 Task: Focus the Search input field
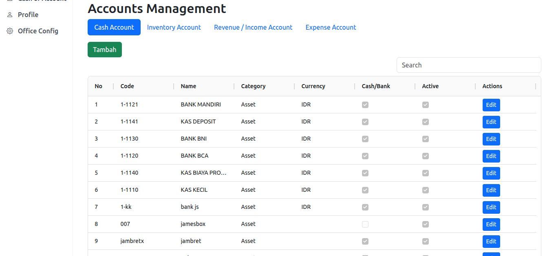[x=469, y=65]
